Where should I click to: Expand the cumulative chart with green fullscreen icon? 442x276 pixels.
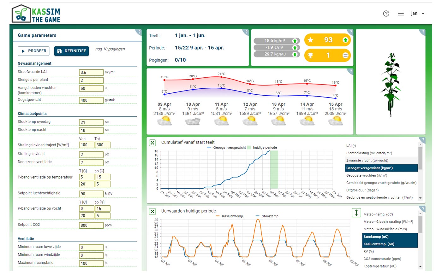point(152,143)
